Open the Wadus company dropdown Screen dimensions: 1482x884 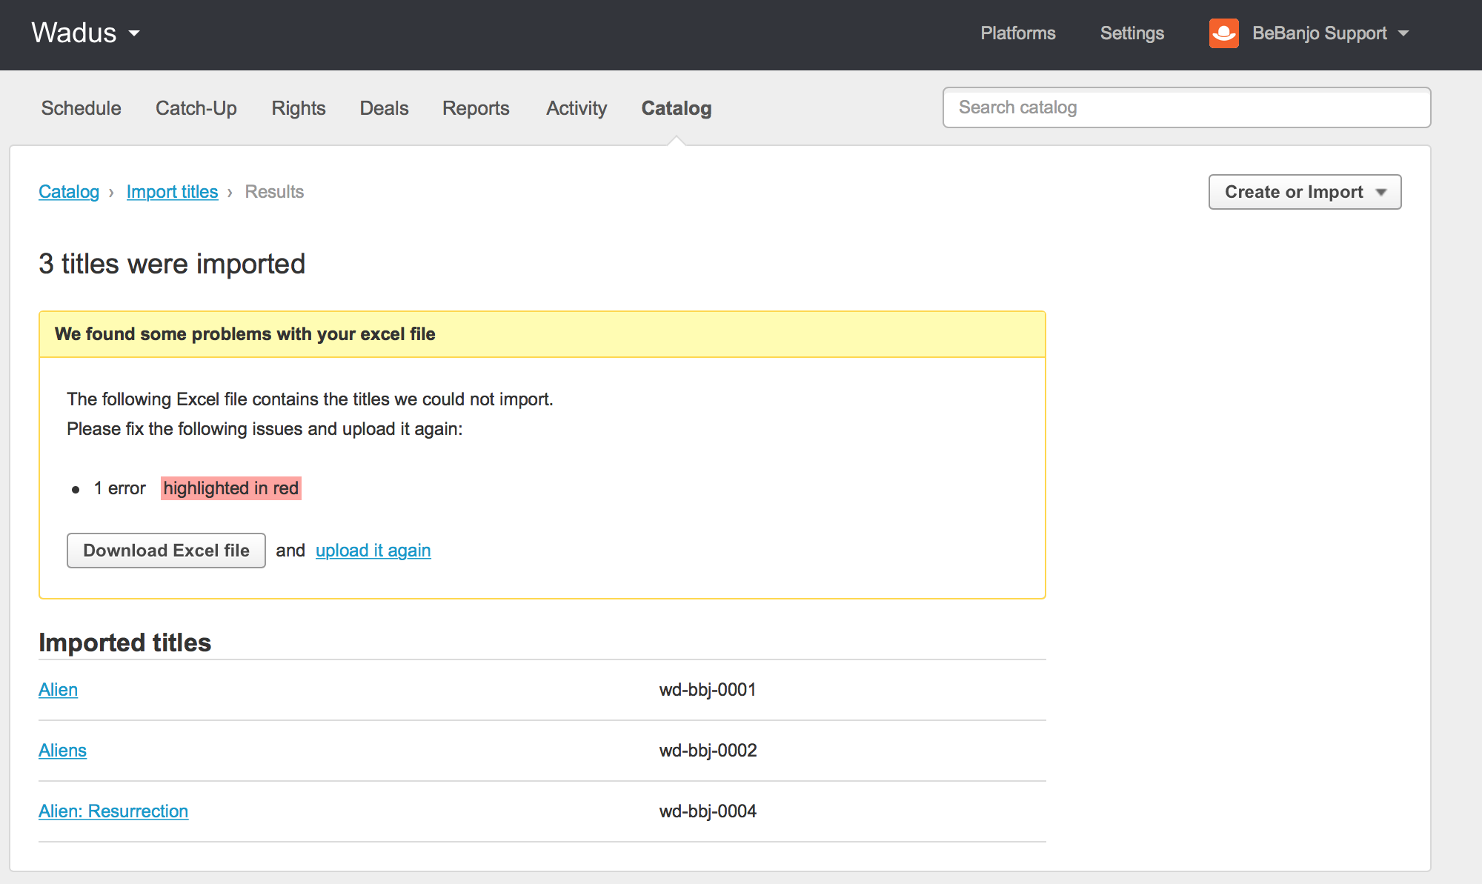click(85, 33)
